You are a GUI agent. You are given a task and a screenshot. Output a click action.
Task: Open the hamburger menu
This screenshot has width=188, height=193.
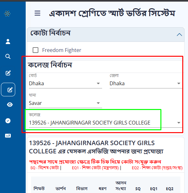(37, 13)
